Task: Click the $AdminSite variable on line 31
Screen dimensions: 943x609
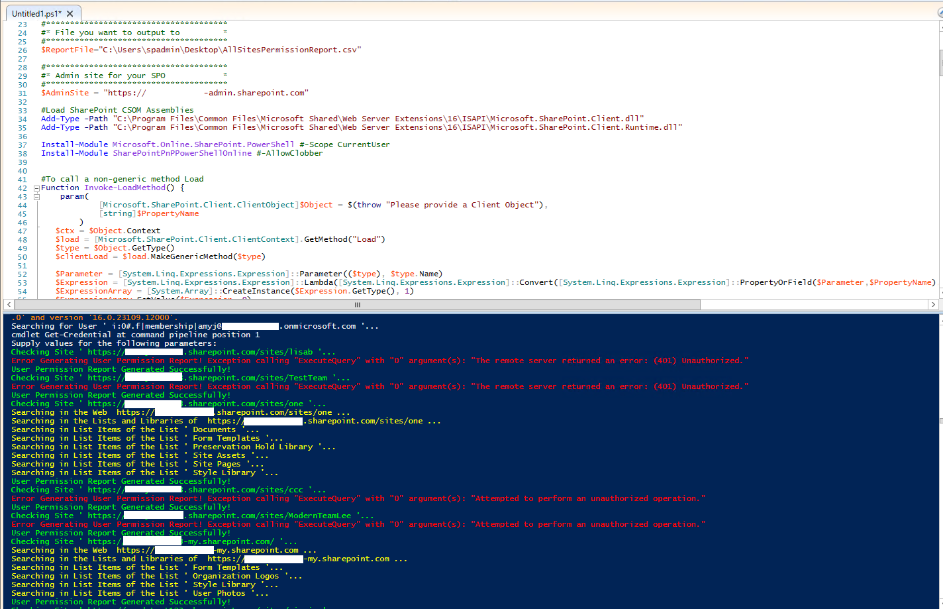Action: (65, 93)
